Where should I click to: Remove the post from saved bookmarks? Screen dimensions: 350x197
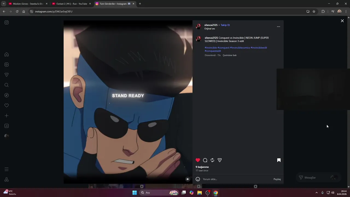pyautogui.click(x=279, y=160)
